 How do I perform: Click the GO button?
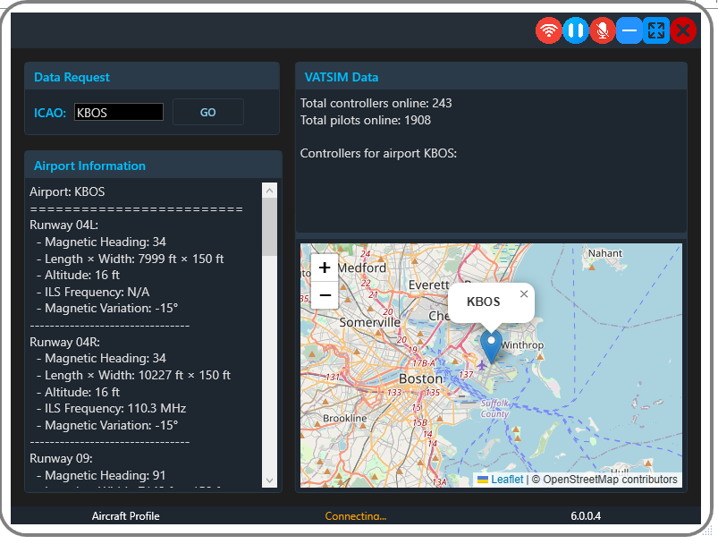tap(208, 112)
